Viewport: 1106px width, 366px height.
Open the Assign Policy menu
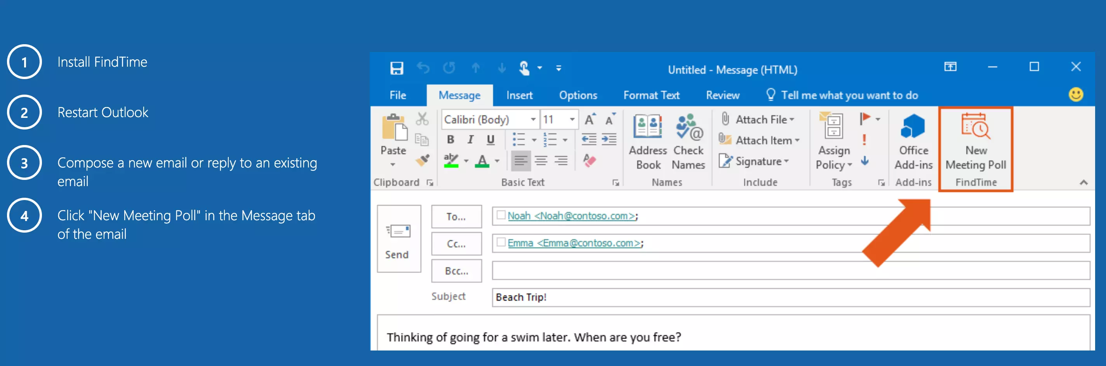click(834, 142)
